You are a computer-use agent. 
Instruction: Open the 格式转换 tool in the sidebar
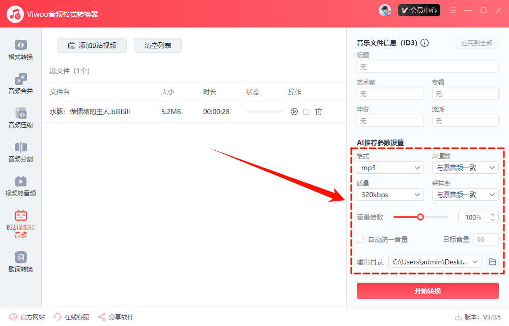[20, 49]
